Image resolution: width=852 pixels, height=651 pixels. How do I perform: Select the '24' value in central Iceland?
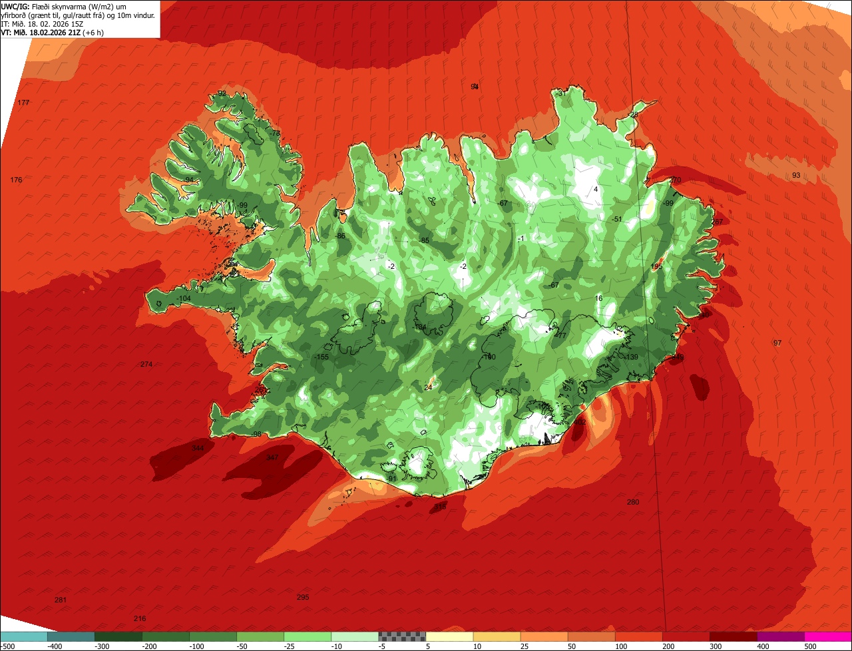point(428,387)
